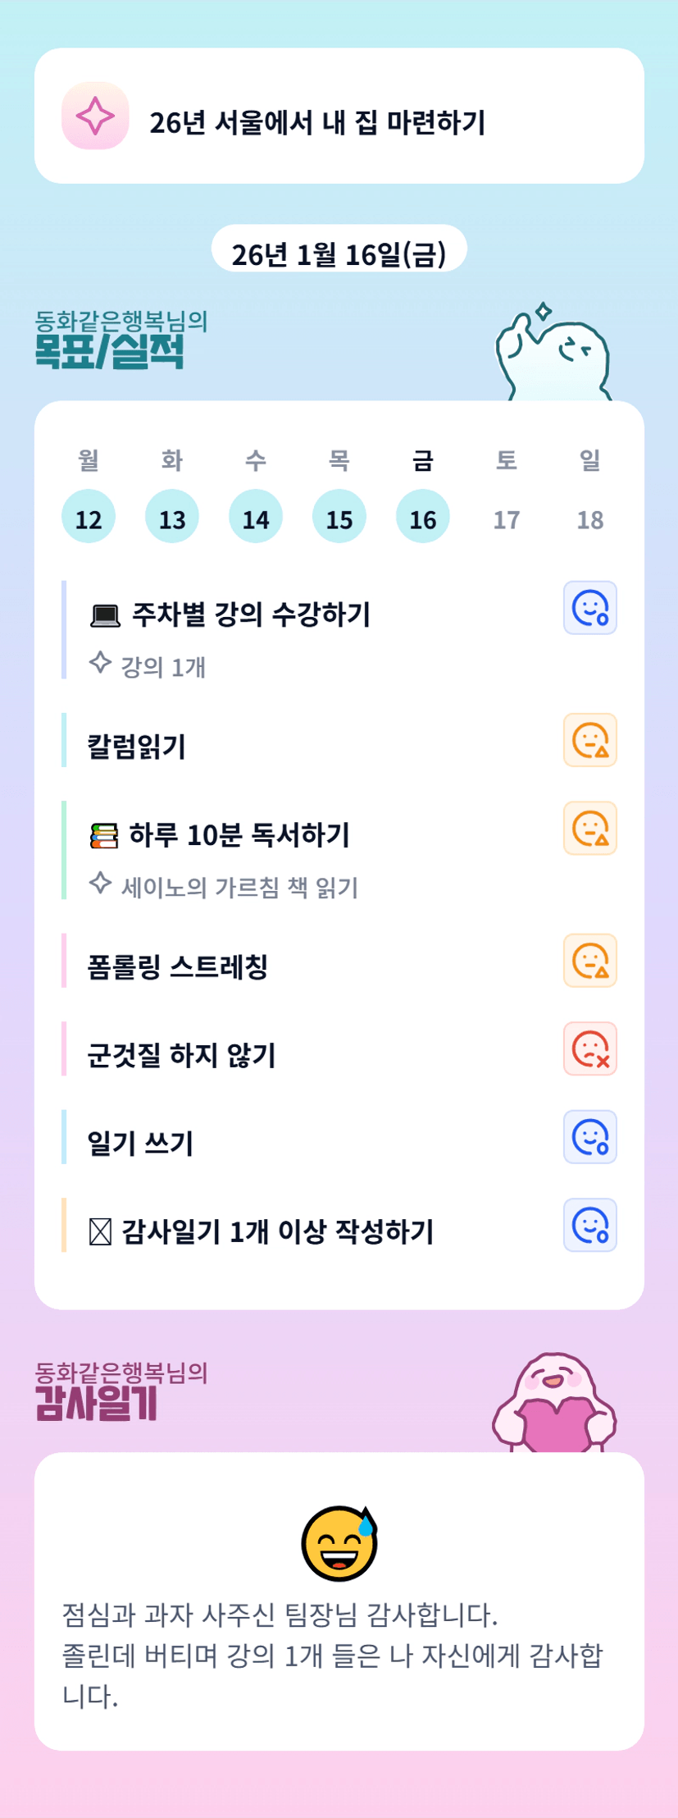Click red sad face for 군것질 하지 않기

(589, 1048)
